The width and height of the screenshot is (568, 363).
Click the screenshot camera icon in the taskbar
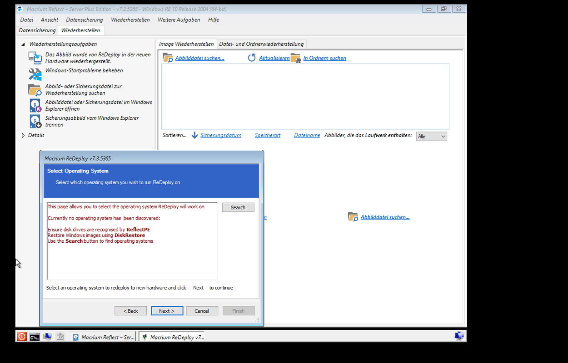pyautogui.click(x=60, y=337)
